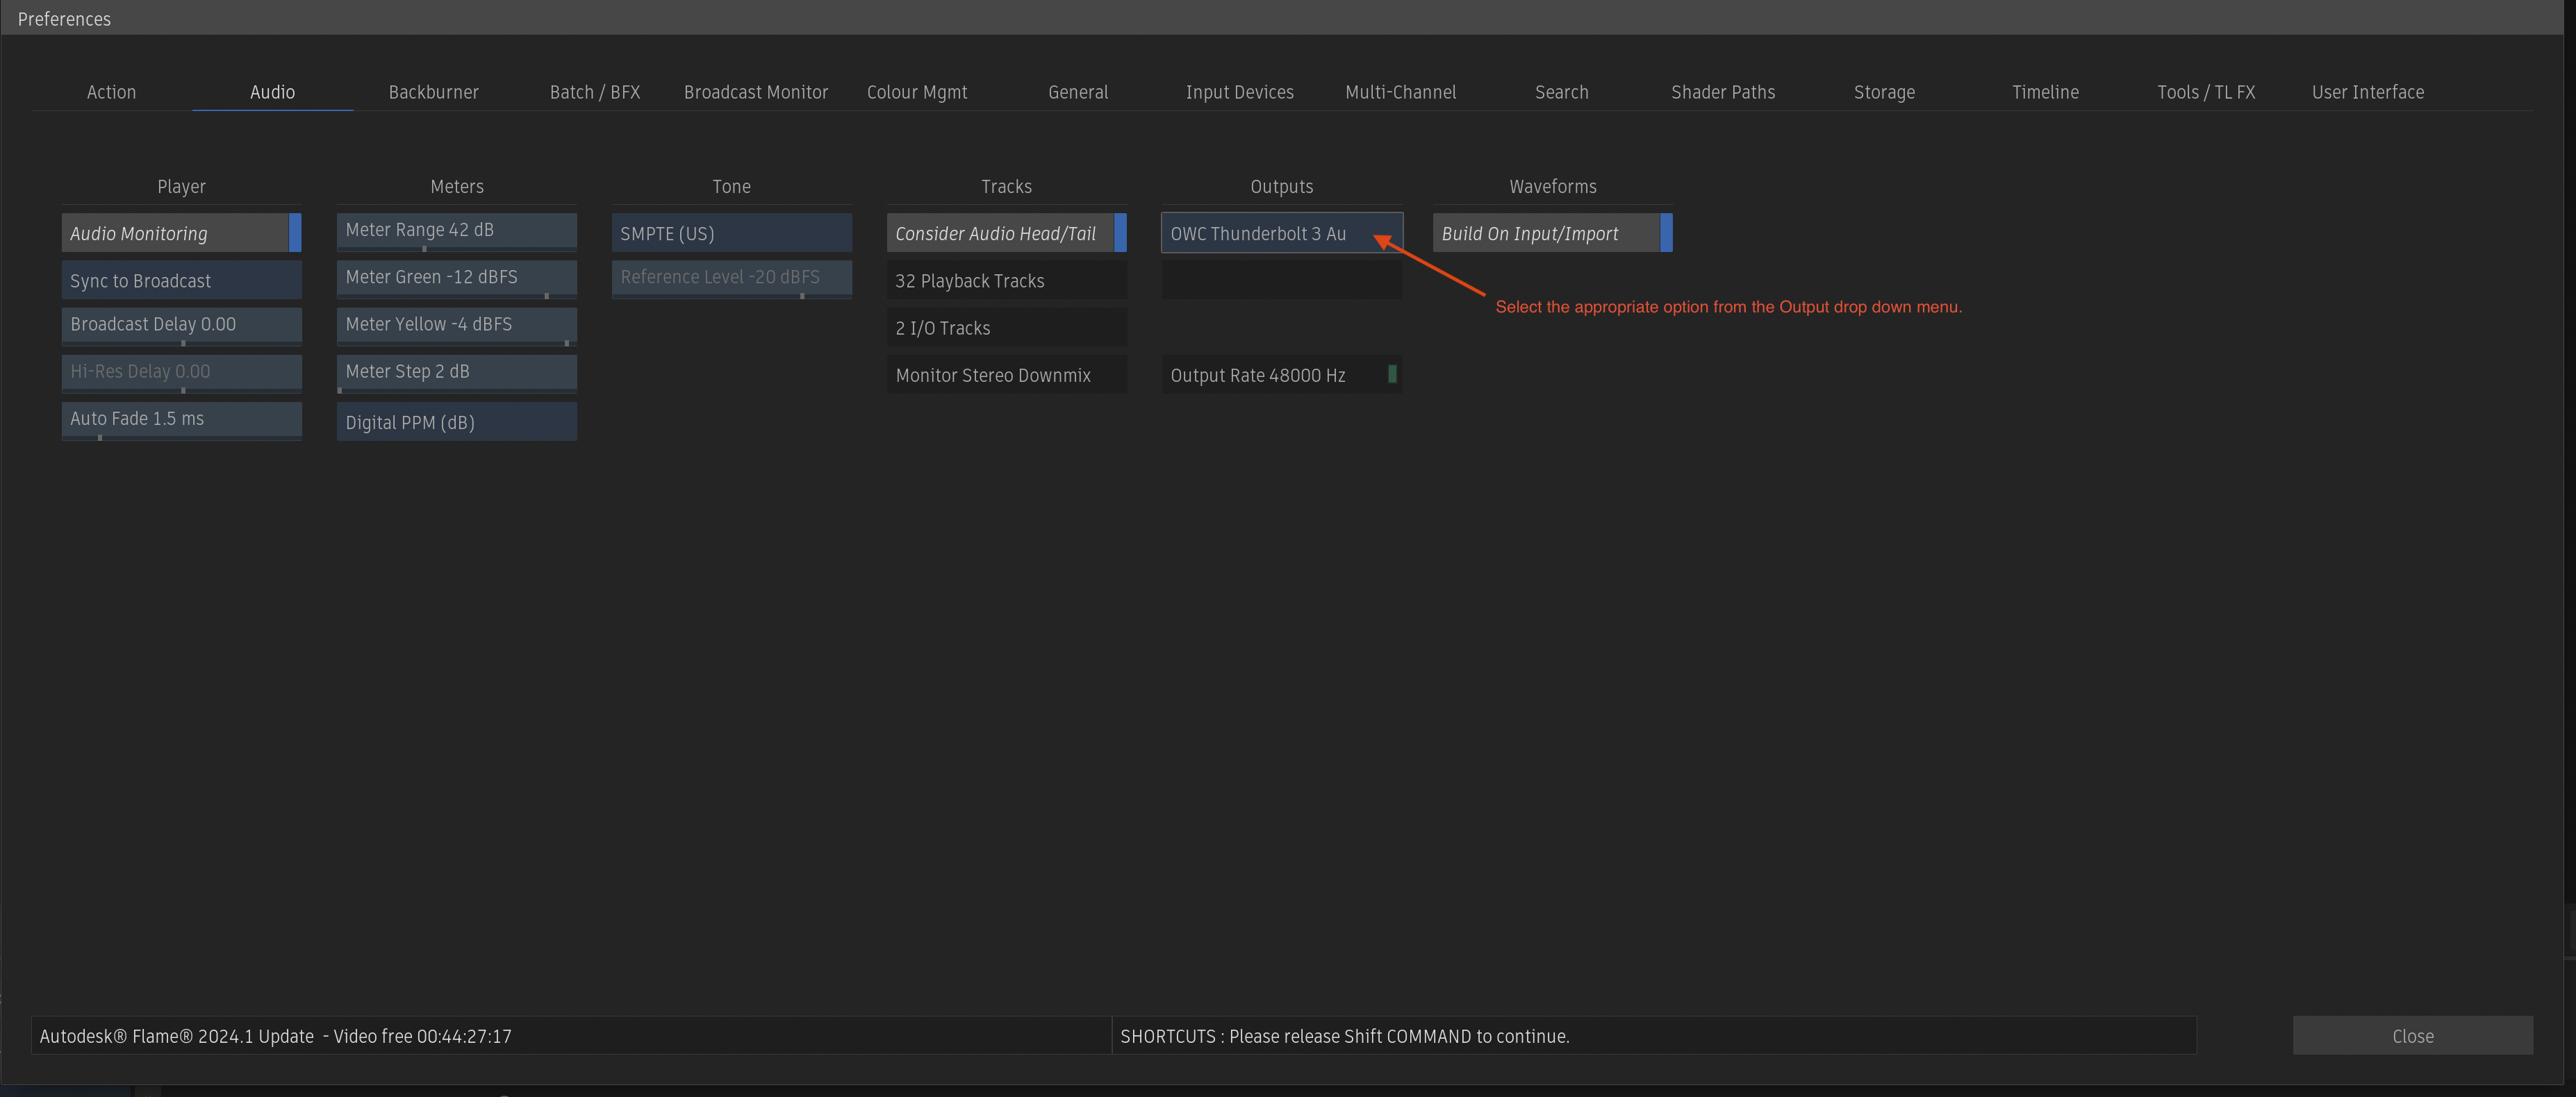Switch to the Colour Mgmt tab
2576x1097 pixels.
[917, 91]
